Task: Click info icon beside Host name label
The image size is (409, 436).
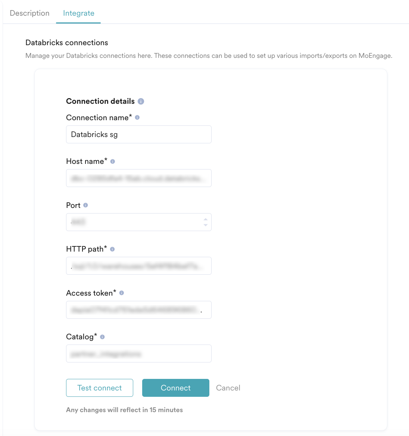Action: 113,161
